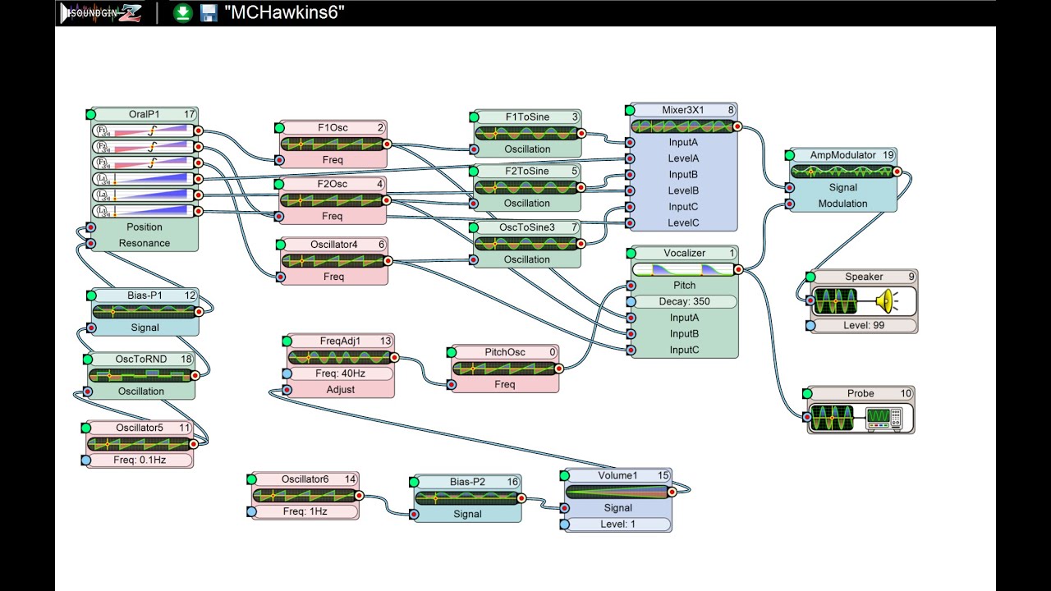The width and height of the screenshot is (1051, 591).
Task: Click the OralP1 Position input port
Action: click(90, 227)
